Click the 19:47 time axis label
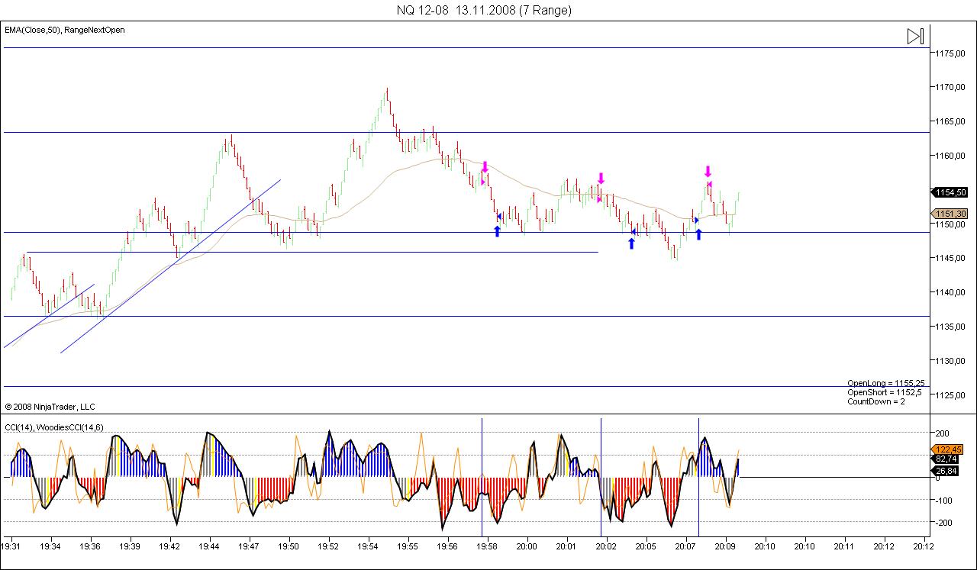Image resolution: width=977 pixels, height=570 pixels. [x=250, y=546]
